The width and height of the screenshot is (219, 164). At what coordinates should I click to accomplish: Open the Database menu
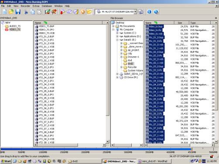click(x=47, y=6)
